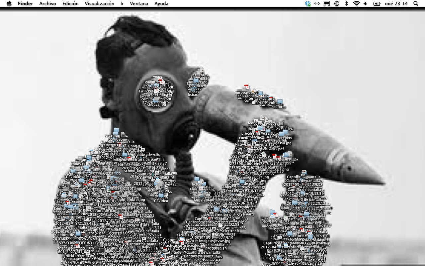Open the Wi-Fi status menu
Screen dimensions: 425x266
tap(356, 4)
